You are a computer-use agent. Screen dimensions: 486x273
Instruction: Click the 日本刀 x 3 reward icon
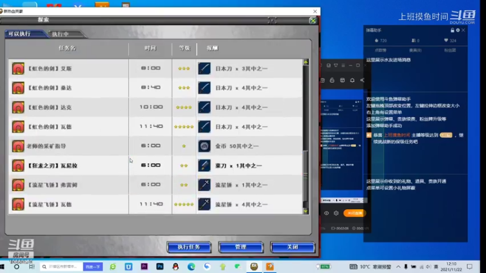click(204, 69)
